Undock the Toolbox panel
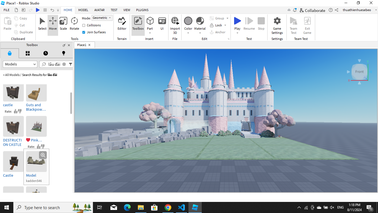378x213 pixels. tap(64, 45)
